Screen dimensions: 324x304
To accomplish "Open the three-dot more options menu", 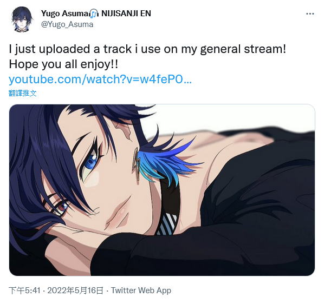I will pyautogui.click(x=310, y=14).
